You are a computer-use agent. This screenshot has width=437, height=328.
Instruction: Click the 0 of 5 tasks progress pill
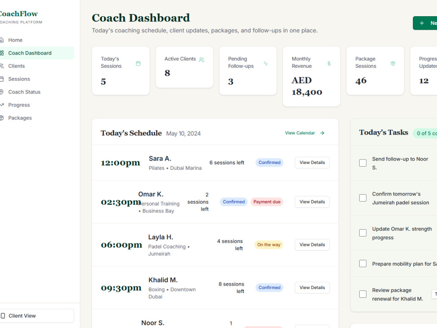[425, 133]
